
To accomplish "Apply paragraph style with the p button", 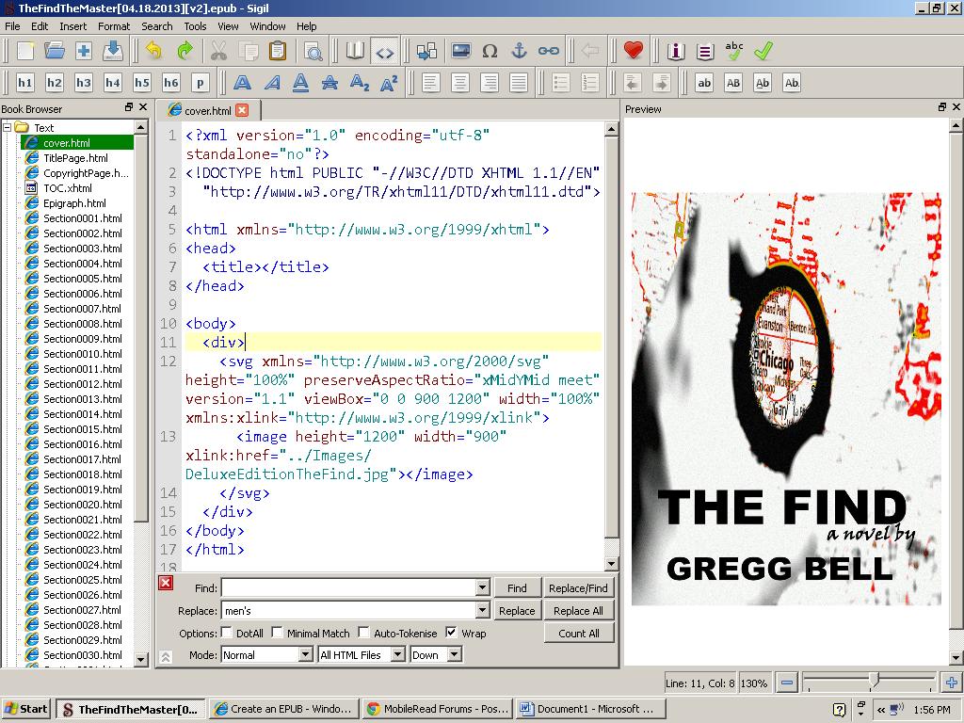I will pyautogui.click(x=200, y=83).
